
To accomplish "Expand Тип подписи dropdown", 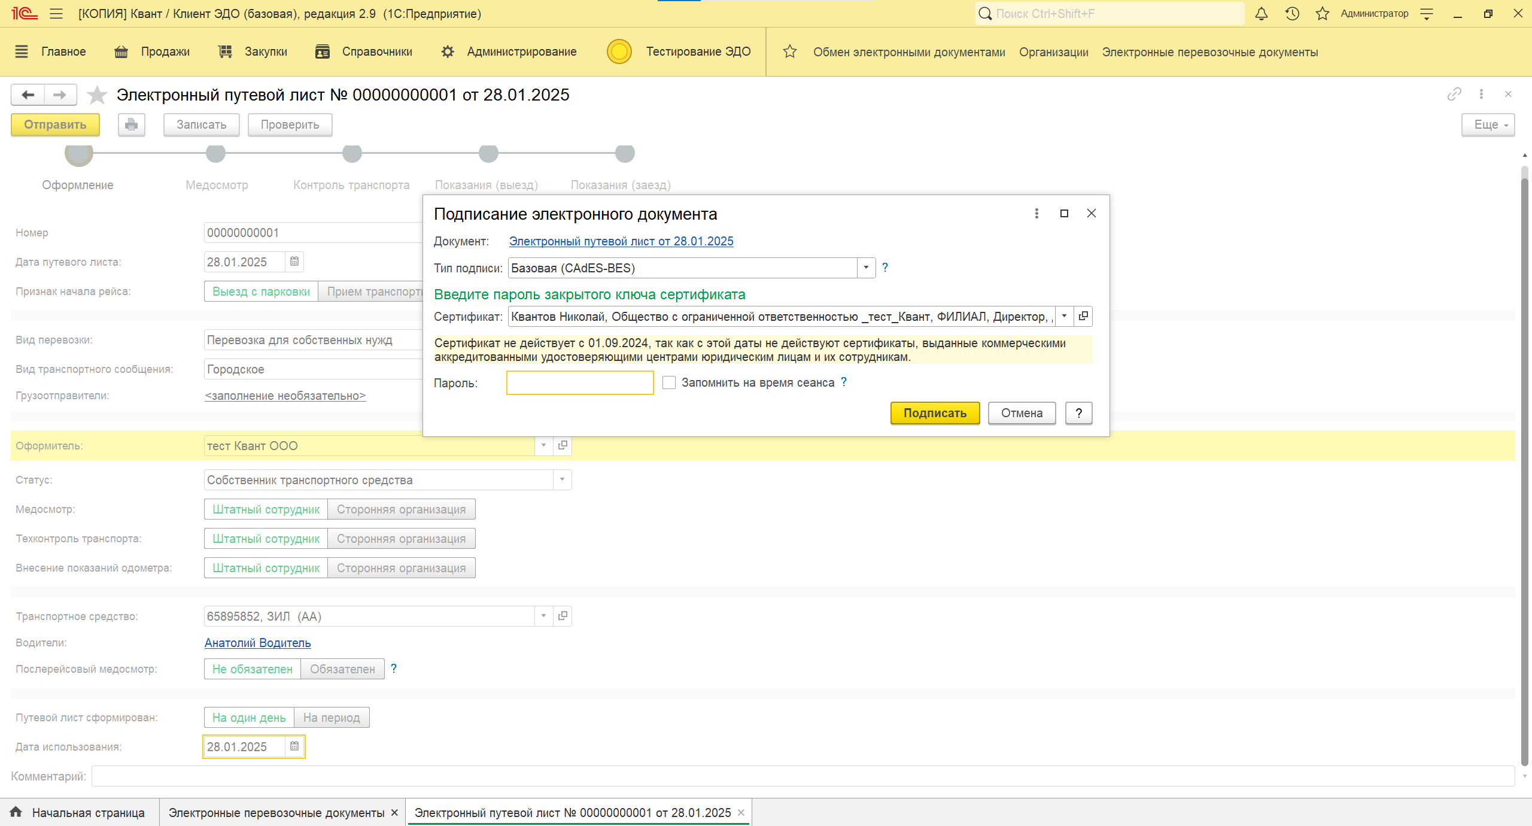I will (x=866, y=268).
